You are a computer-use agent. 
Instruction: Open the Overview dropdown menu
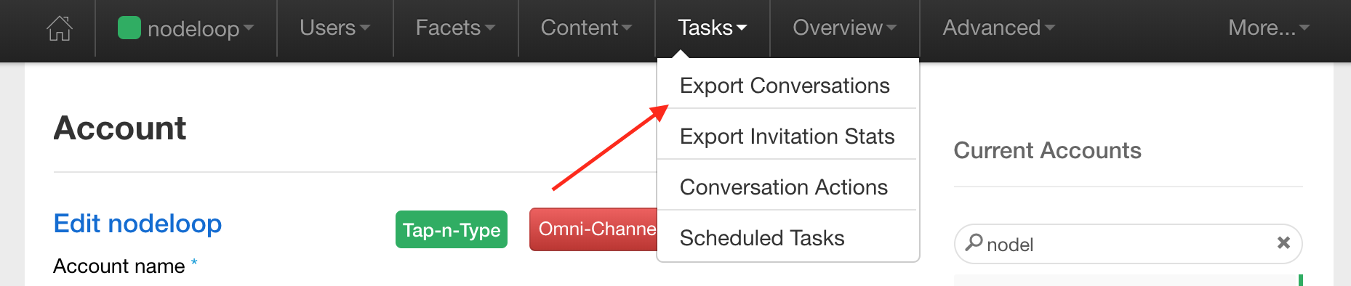point(845,28)
